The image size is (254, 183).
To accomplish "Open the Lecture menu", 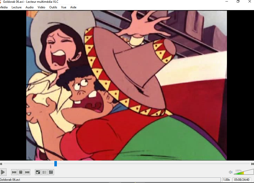I will coord(16,7).
